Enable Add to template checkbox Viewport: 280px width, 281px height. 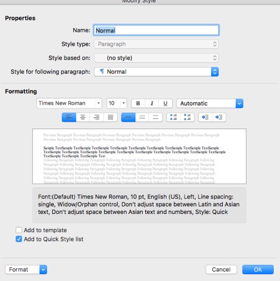pyautogui.click(x=19, y=230)
